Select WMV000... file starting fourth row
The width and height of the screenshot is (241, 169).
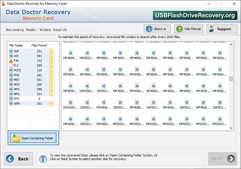[x=70, y=105]
